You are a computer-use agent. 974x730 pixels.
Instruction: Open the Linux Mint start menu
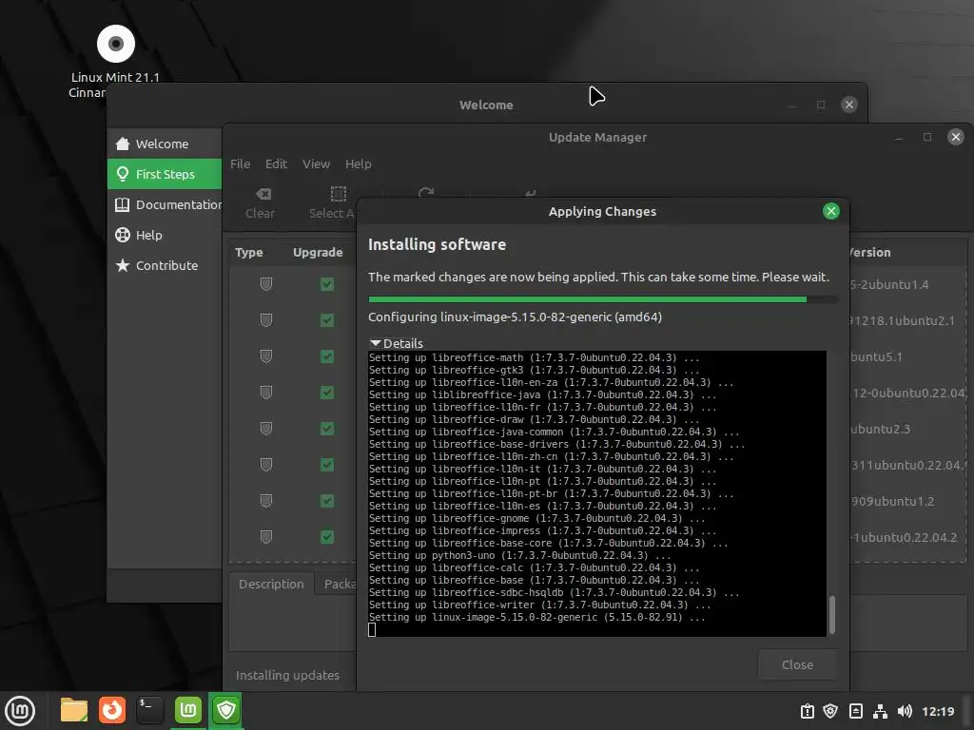point(20,710)
